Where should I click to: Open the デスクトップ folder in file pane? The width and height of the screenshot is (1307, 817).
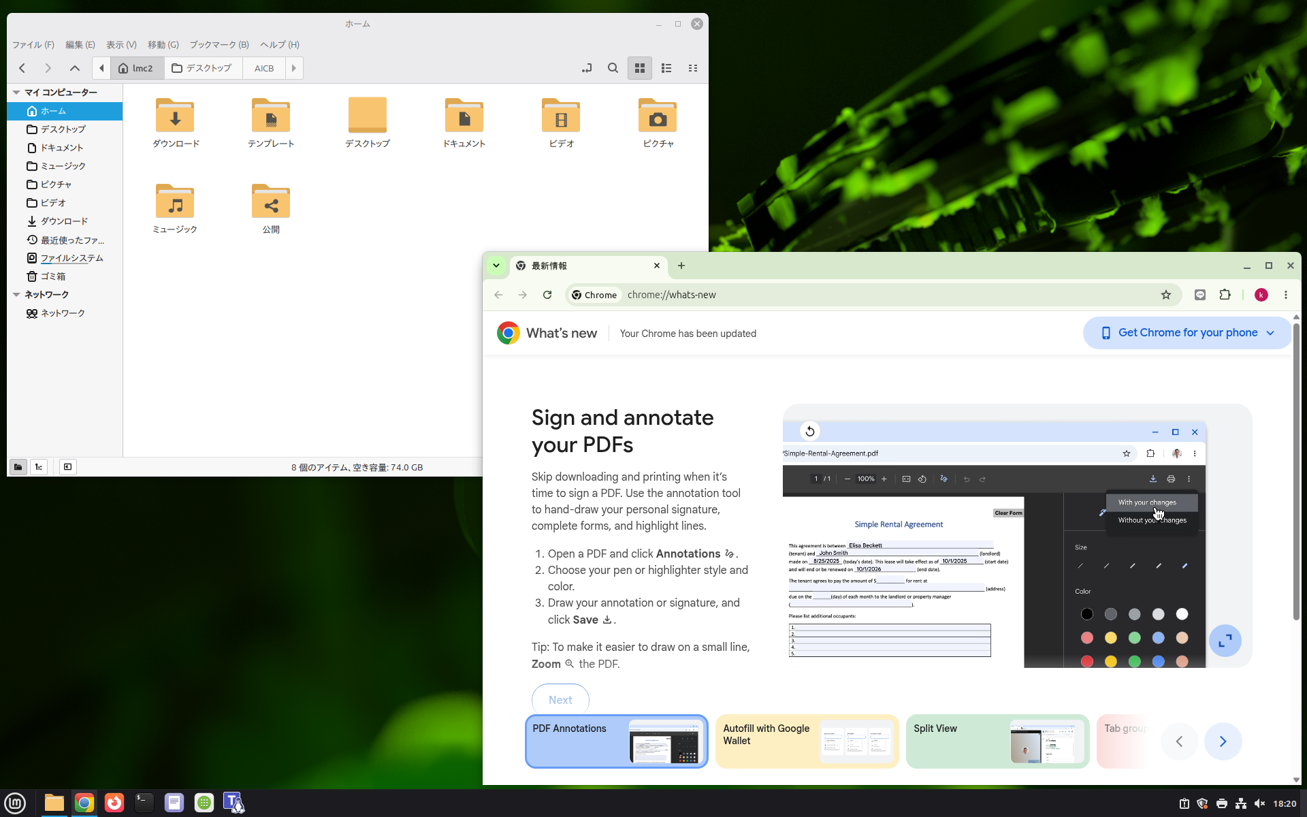pyautogui.click(x=368, y=116)
